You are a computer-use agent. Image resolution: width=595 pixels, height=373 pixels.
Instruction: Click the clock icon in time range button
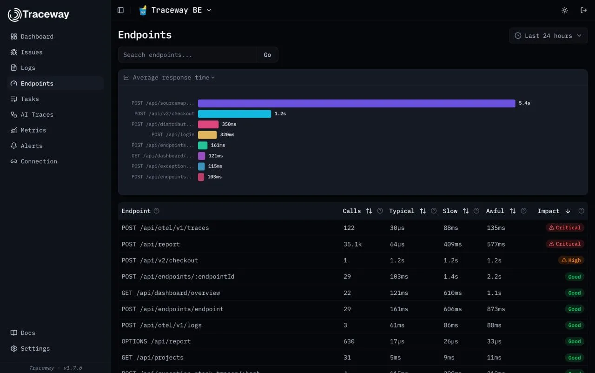[x=518, y=36]
